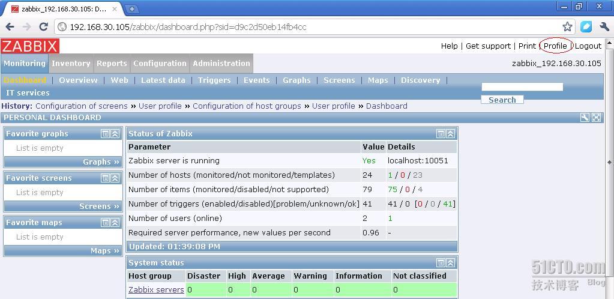Click the Search button
Viewport: 614px width, 299px height.
[x=502, y=100]
